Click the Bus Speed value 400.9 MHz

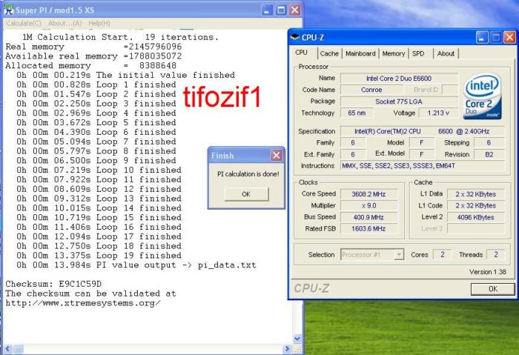[x=368, y=217]
